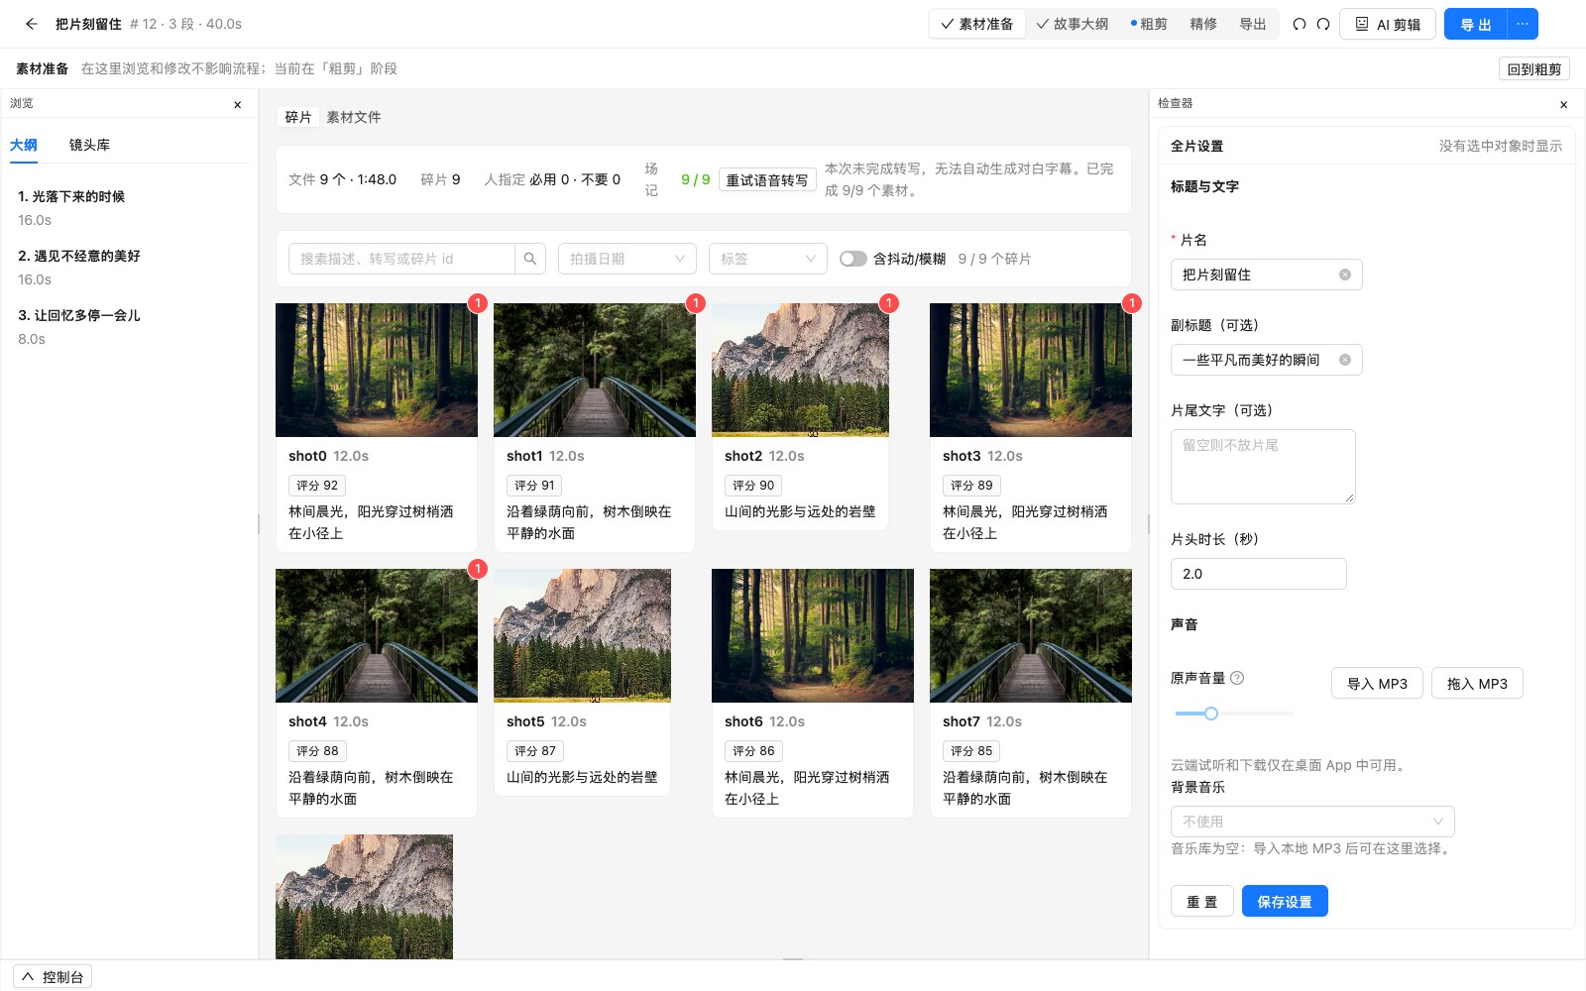Expand the 控制台 console panel
The height and width of the screenshot is (991, 1586).
pos(53,977)
